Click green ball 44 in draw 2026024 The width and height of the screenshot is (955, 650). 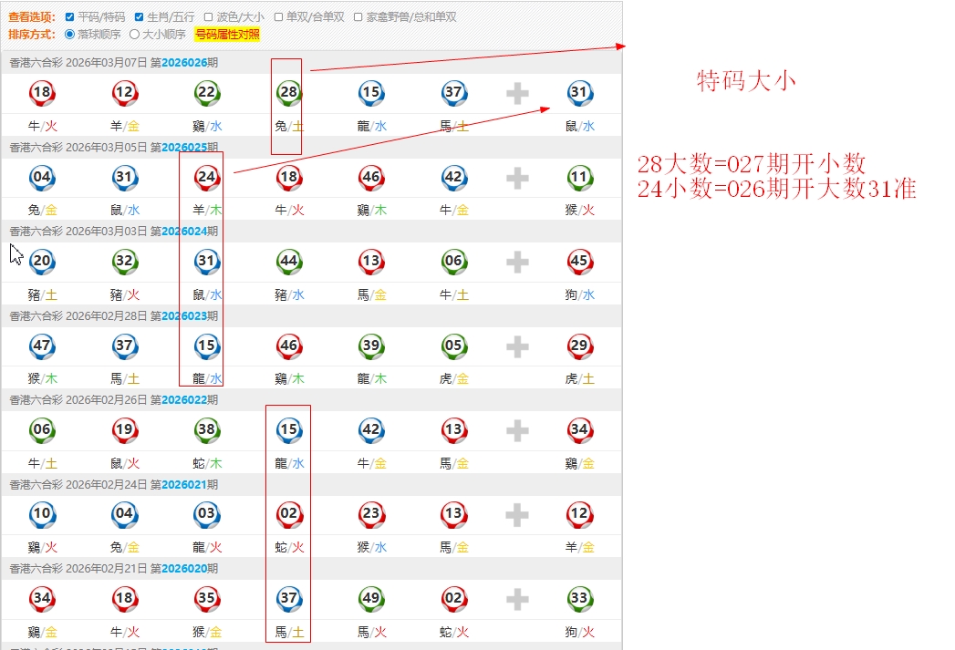coord(289,261)
